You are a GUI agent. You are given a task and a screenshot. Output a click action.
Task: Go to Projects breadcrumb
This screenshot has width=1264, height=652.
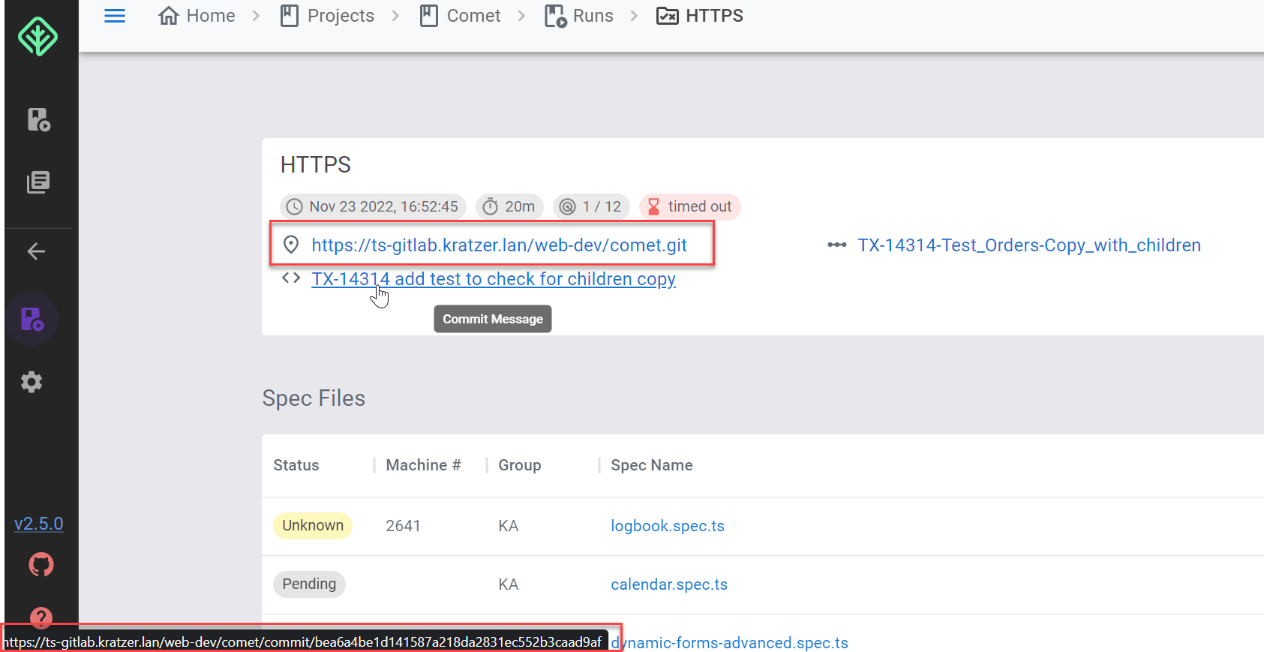click(327, 16)
